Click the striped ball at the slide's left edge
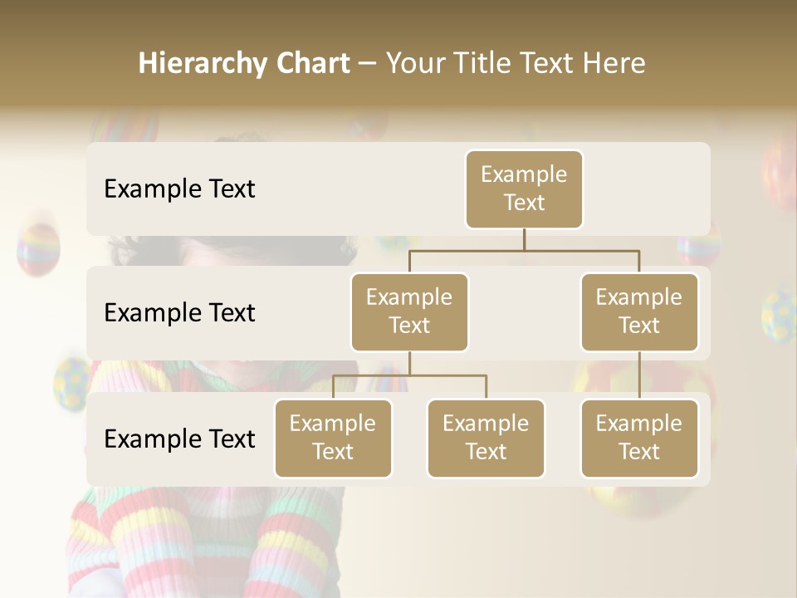The image size is (797, 598). 38,249
